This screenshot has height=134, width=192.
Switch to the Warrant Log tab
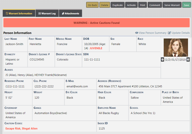[x=46, y=14]
